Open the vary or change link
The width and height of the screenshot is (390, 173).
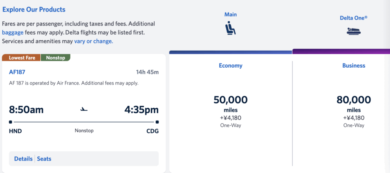coord(94,41)
